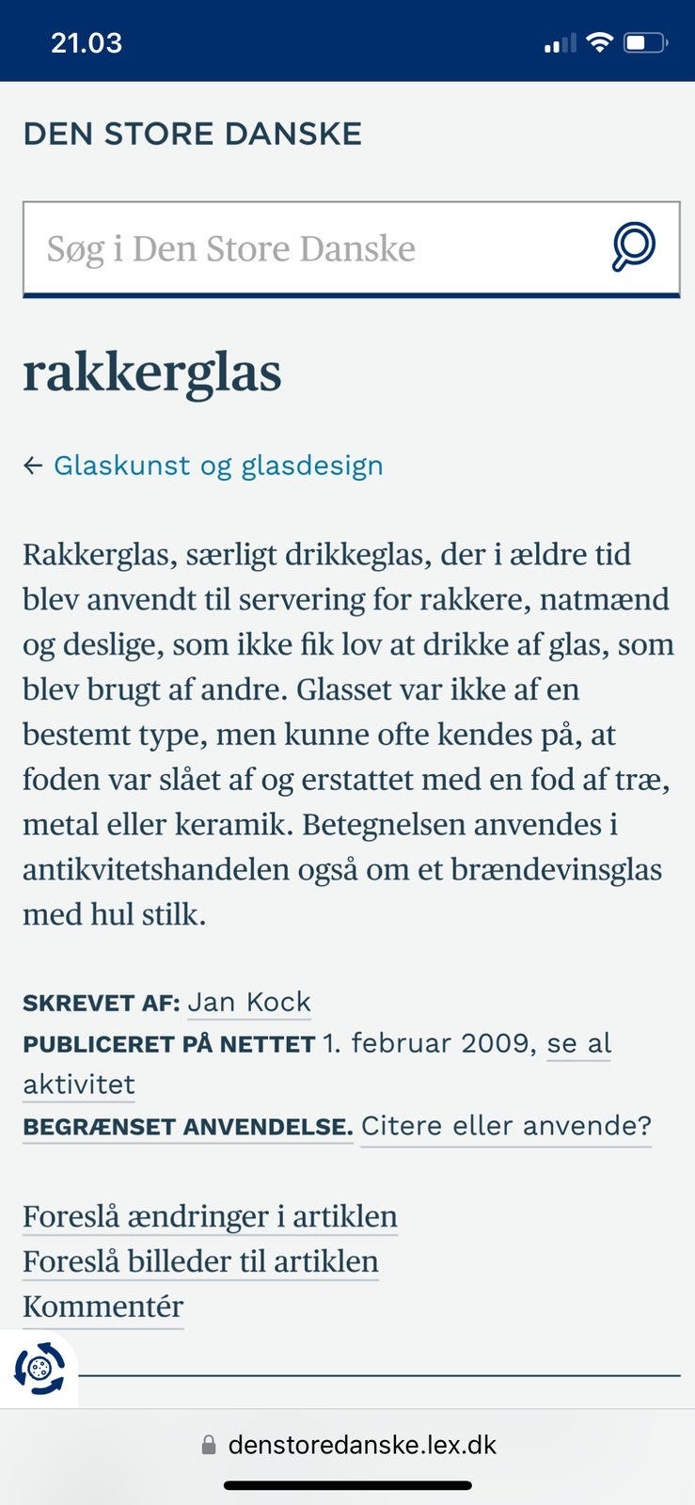Image resolution: width=695 pixels, height=1505 pixels.
Task: Open 'Citere eller anvende?' link
Action: click(x=505, y=1125)
